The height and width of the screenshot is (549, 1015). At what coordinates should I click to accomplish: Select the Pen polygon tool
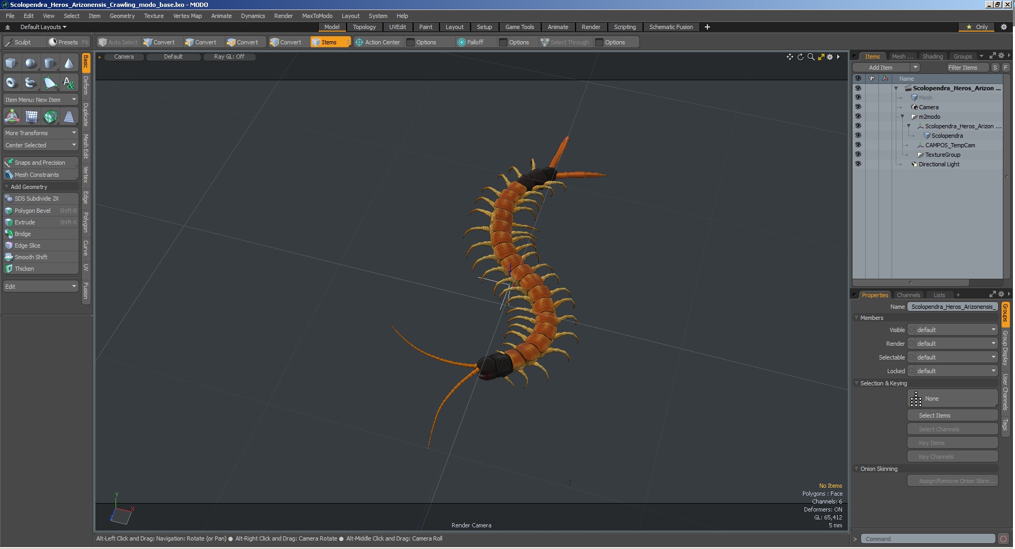(50, 83)
